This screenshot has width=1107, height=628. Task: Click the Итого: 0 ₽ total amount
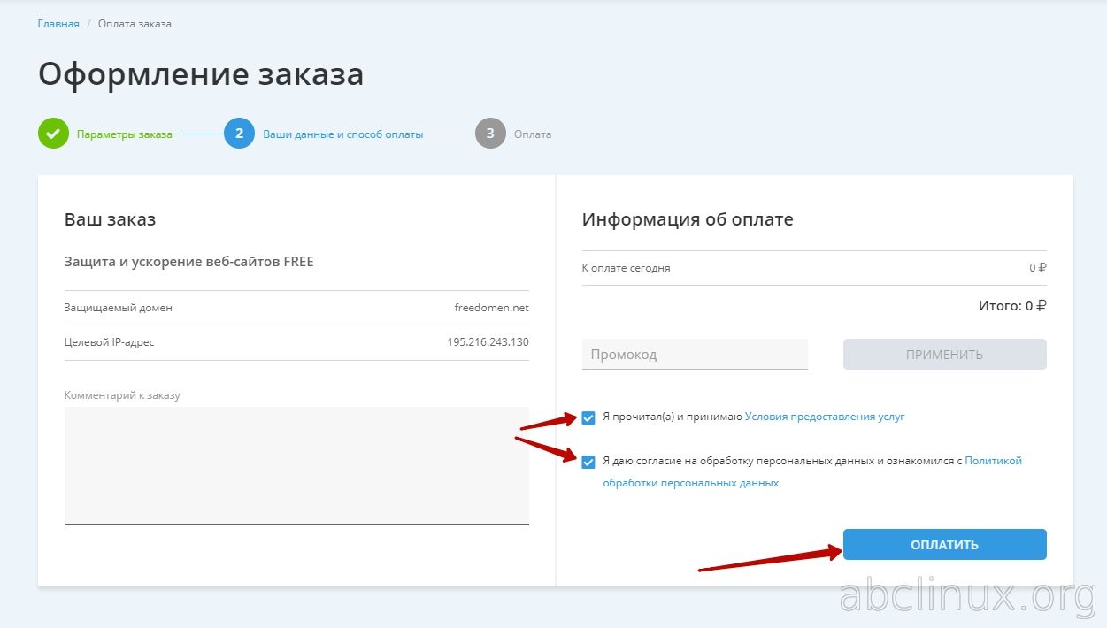pyautogui.click(x=1011, y=306)
